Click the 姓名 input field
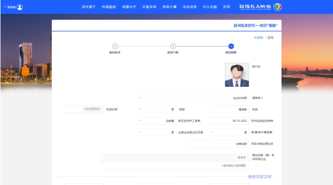 pos(229,109)
